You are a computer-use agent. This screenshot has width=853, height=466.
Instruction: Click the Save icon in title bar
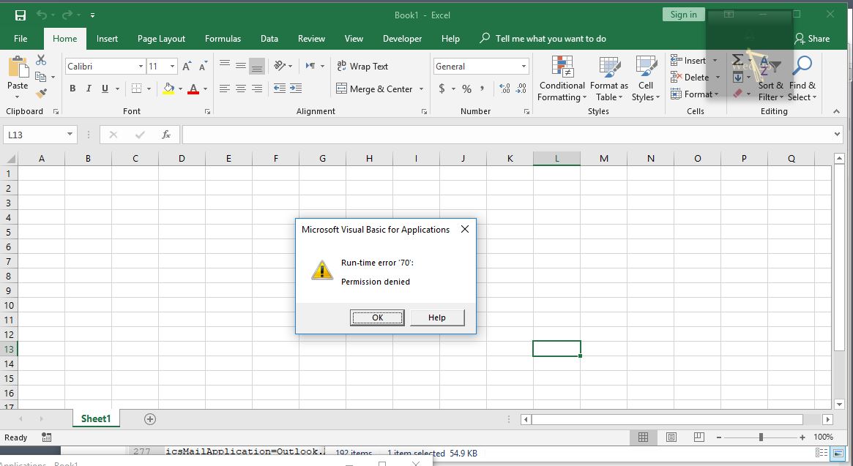click(x=21, y=15)
